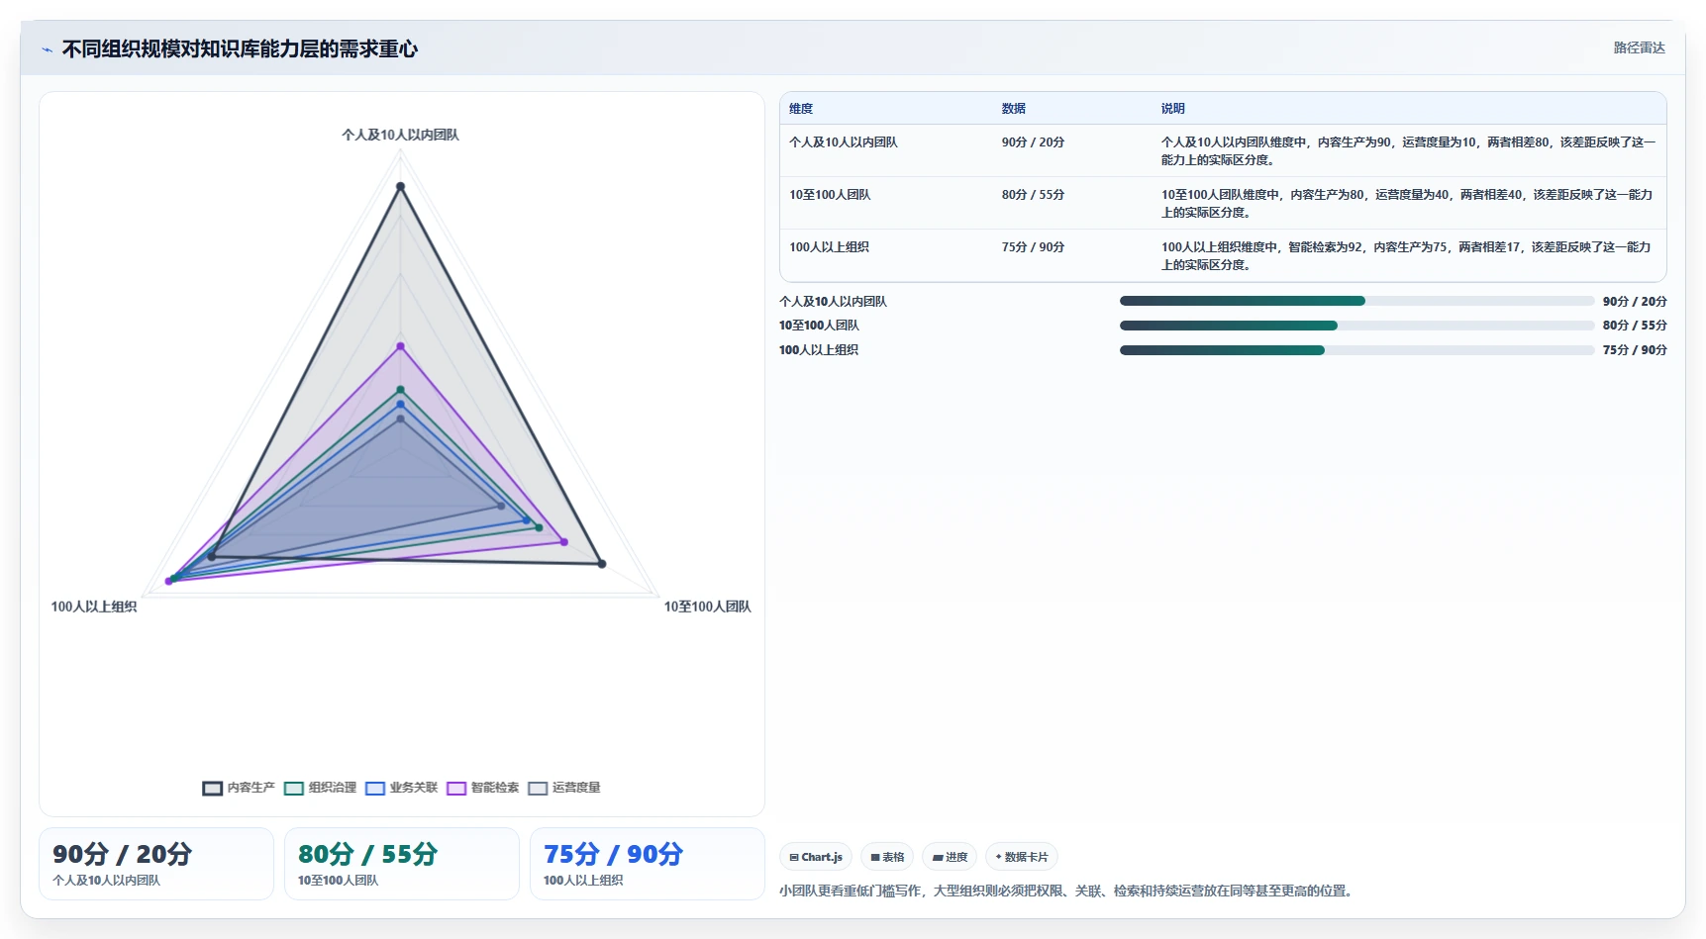Toggle the 智能检索 legend item
The image size is (1706, 939).
(x=482, y=788)
